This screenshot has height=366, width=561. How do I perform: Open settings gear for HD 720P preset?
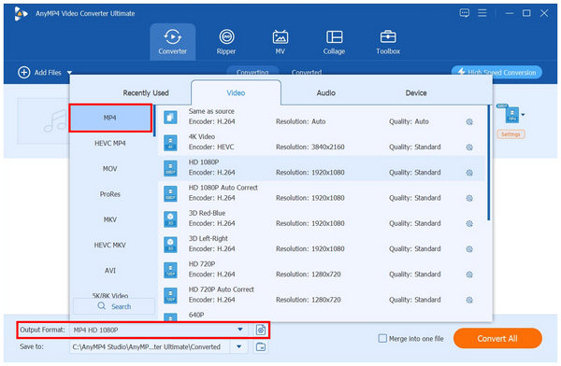[x=469, y=274]
